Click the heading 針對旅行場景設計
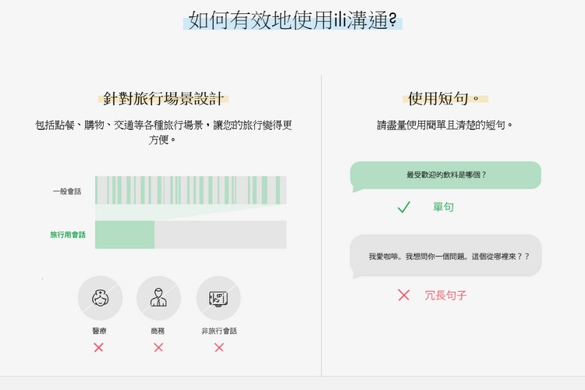This screenshot has width=585, height=390. (164, 98)
